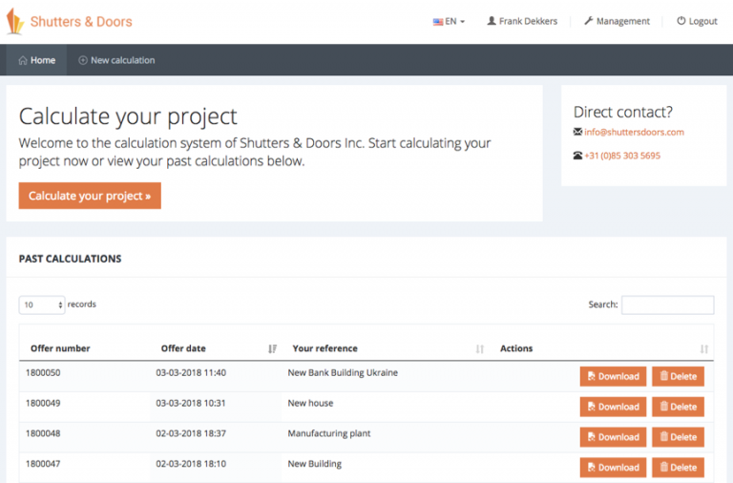Image resolution: width=733 pixels, height=483 pixels.
Task: Email info@shuttersdoors.com link
Action: pos(634,133)
